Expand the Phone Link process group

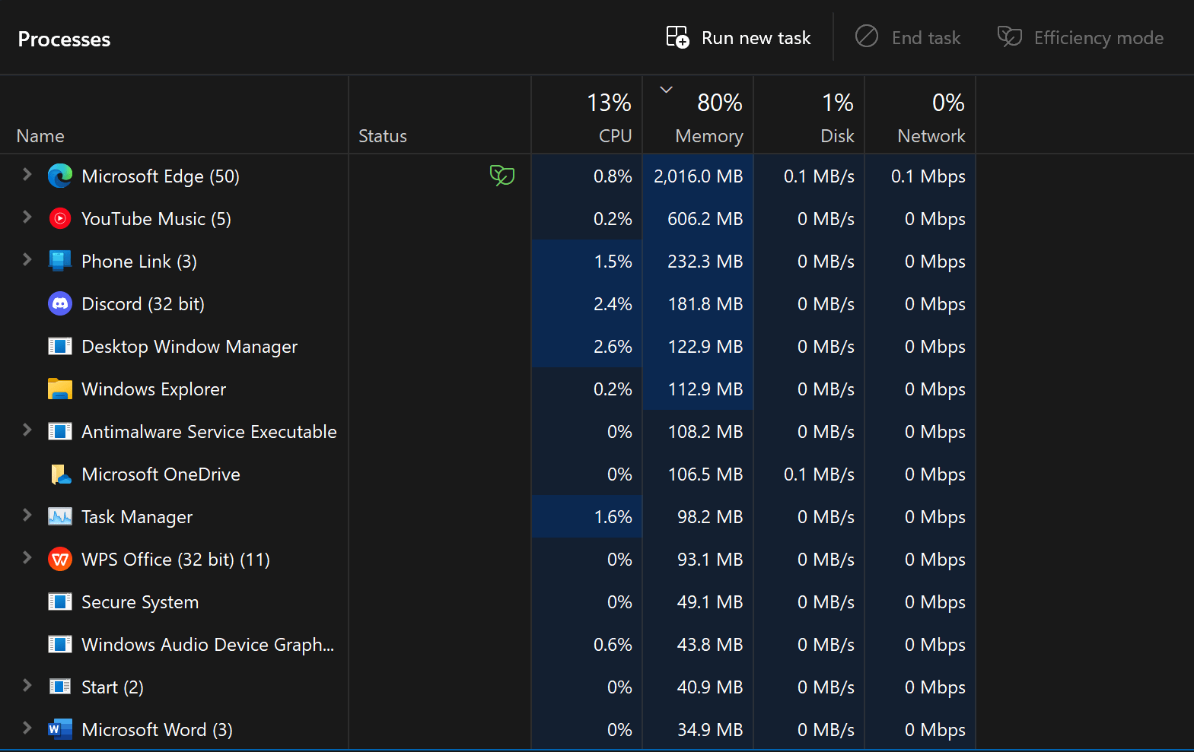point(27,260)
